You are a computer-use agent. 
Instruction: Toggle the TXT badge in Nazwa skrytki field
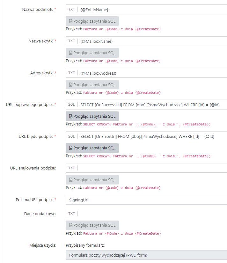click(71, 41)
